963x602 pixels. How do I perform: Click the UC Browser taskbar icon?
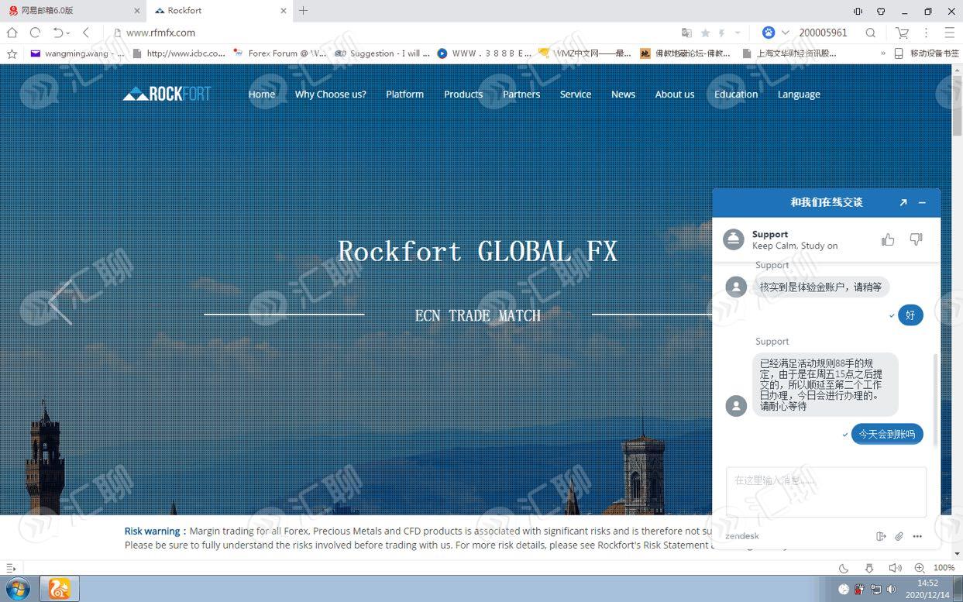pos(59,589)
